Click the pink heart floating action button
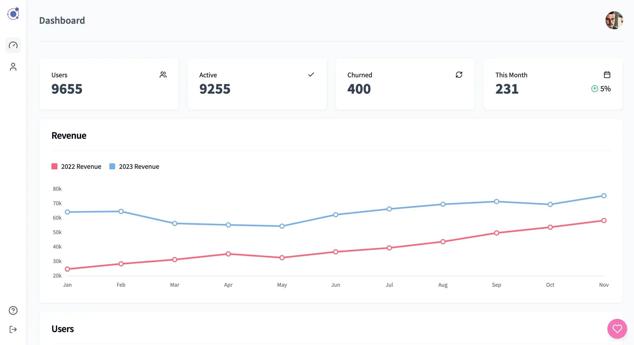This screenshot has width=634, height=345. [617, 329]
